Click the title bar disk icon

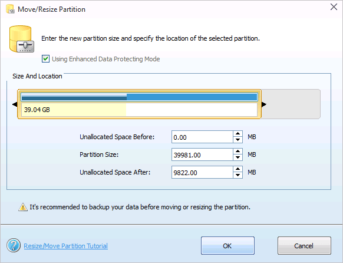point(10,9)
